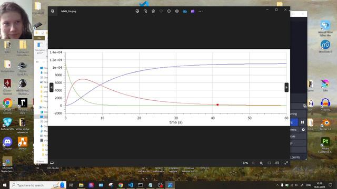Open Task View from the taskbar
The height and width of the screenshot is (189, 337).
point(71,185)
